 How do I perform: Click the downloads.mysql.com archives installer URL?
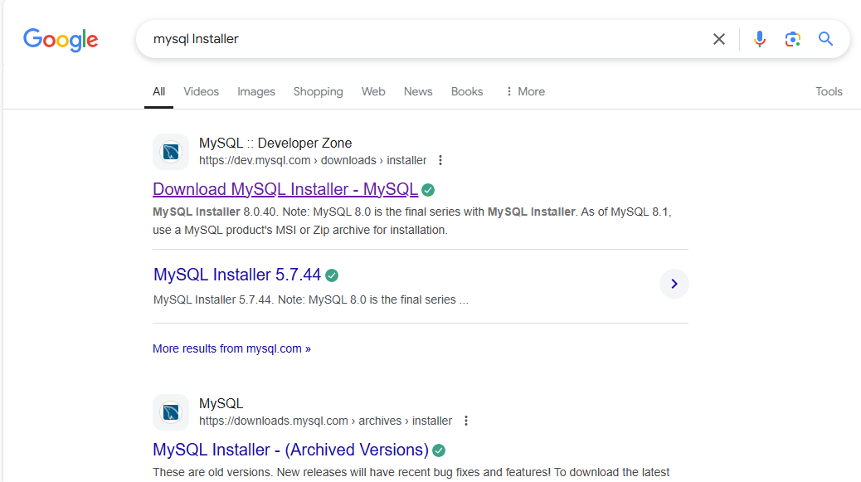[x=326, y=421]
